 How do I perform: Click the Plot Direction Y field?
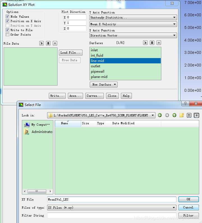point(76,23)
